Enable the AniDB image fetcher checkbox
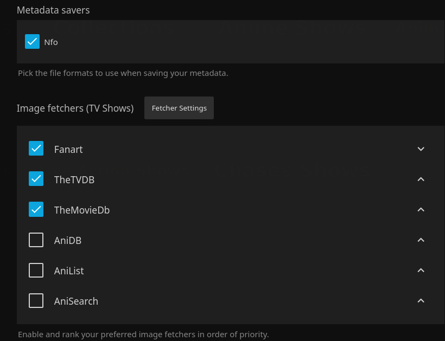 pos(36,240)
